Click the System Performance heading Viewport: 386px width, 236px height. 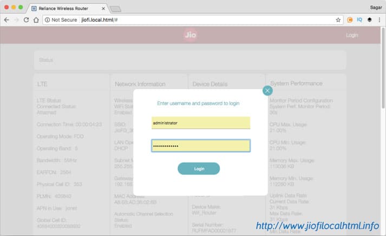coord(296,83)
